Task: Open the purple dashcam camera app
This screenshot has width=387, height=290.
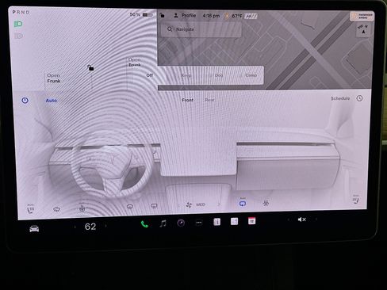Action: click(181, 223)
